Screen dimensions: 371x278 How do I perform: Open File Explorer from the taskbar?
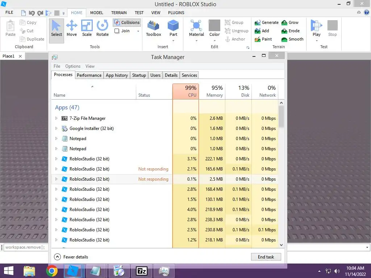pyautogui.click(x=29, y=271)
